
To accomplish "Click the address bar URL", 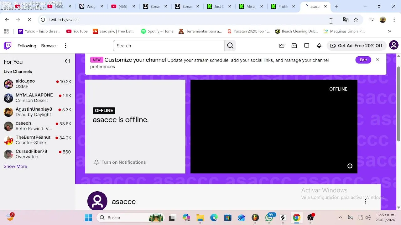I will coord(64,20).
